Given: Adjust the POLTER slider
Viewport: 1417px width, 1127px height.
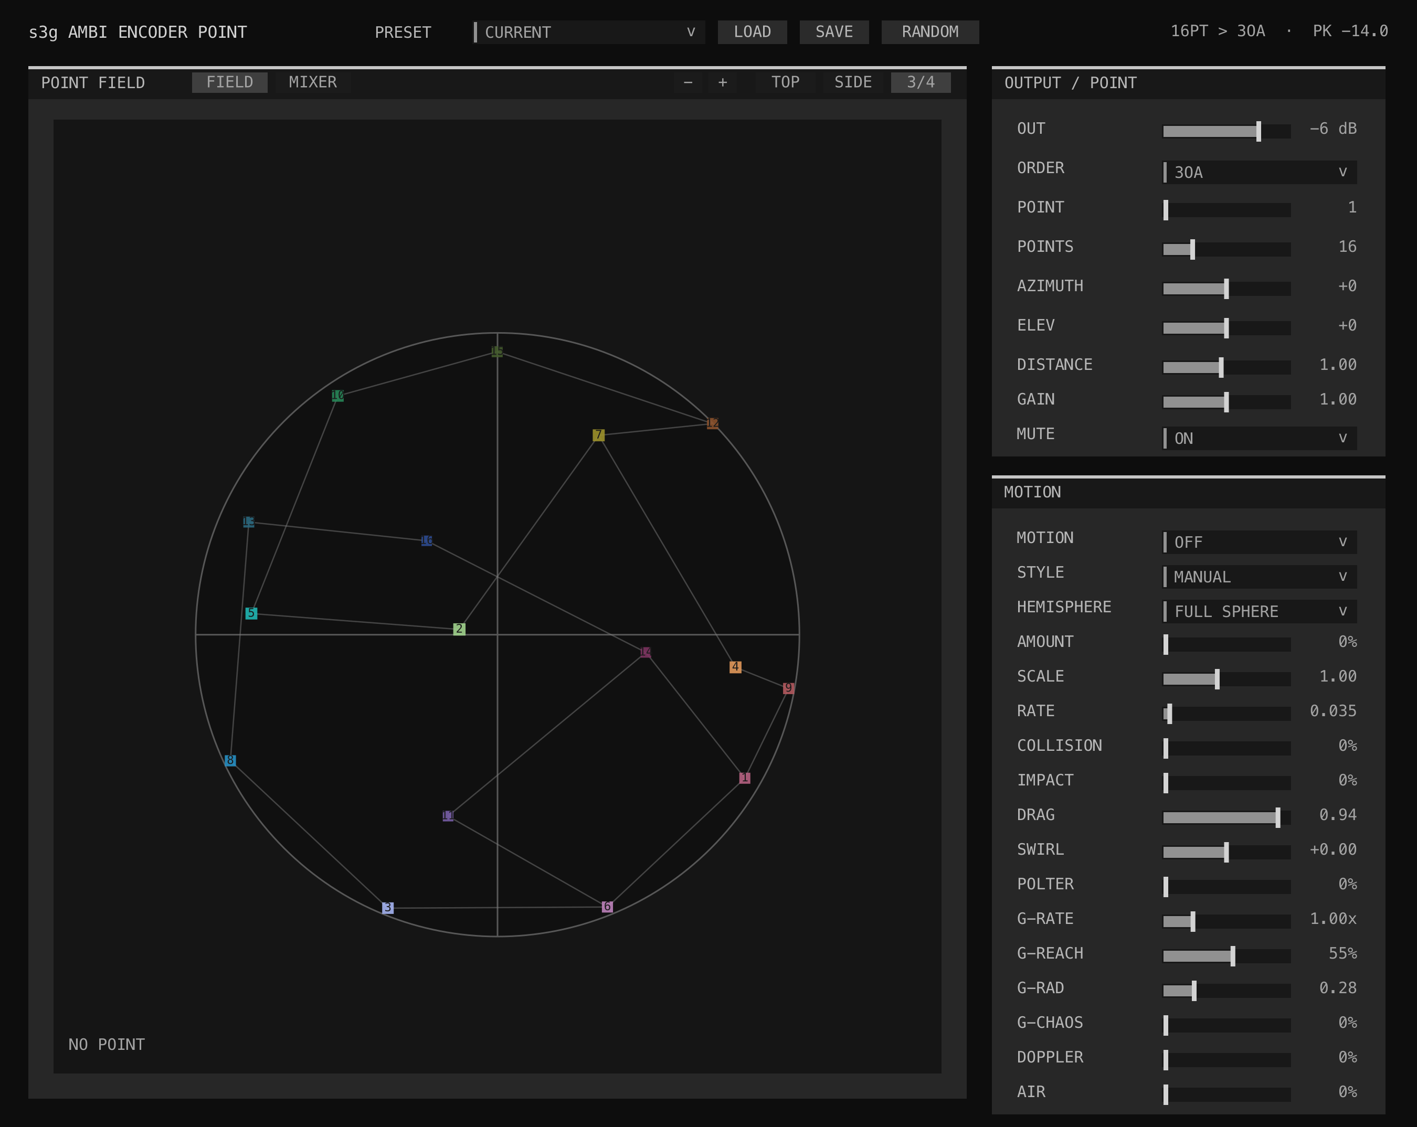Looking at the screenshot, I should 1226,887.
